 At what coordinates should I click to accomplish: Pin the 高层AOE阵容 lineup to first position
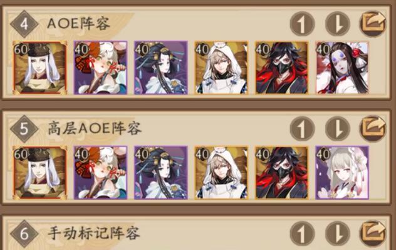coord(302,129)
